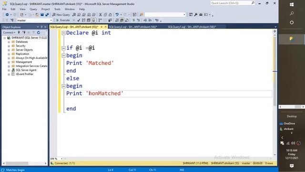Image resolution: width=305 pixels, height=172 pixels.
Task: Click in the Quick Launch search box
Action: pyautogui.click(x=233, y=3)
